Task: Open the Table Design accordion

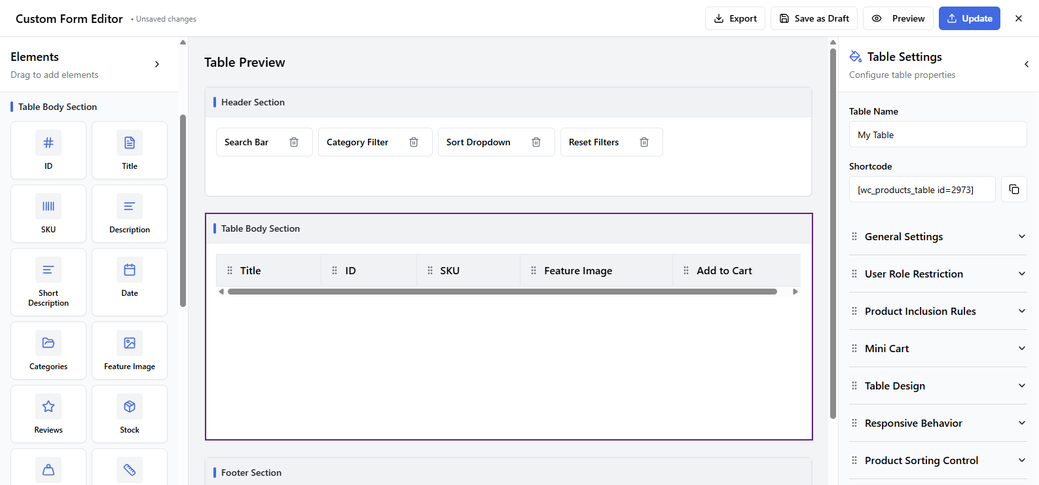Action: click(938, 386)
